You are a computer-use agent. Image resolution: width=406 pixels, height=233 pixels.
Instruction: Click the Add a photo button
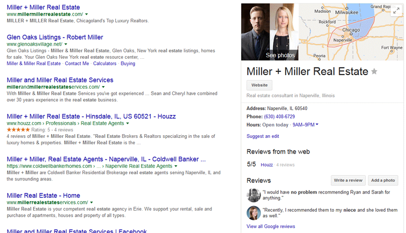(x=383, y=180)
